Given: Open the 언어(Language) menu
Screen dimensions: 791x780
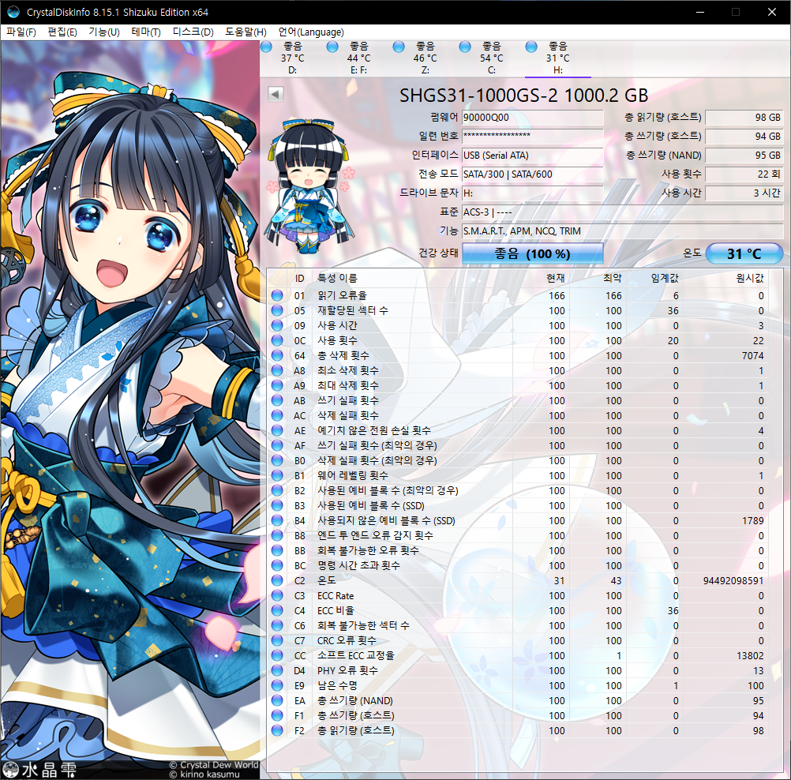Looking at the screenshot, I should [311, 32].
